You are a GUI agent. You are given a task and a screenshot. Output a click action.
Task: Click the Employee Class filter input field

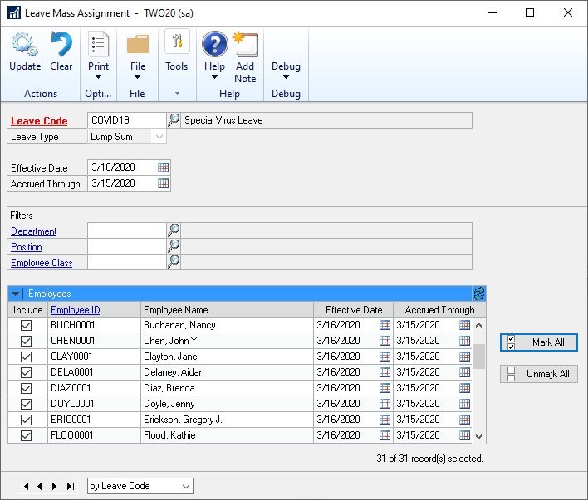127,262
